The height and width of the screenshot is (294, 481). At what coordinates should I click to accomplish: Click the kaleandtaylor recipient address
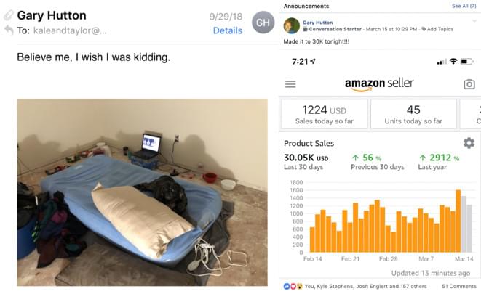pyautogui.click(x=70, y=30)
